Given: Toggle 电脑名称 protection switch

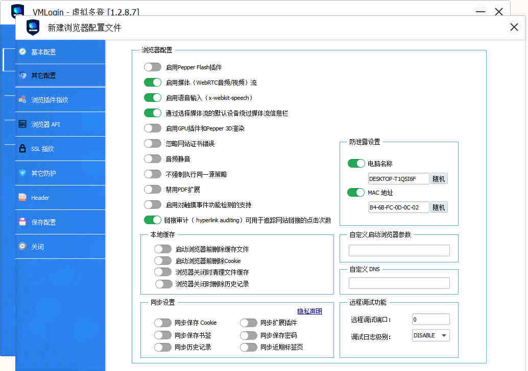Looking at the screenshot, I should [x=356, y=164].
